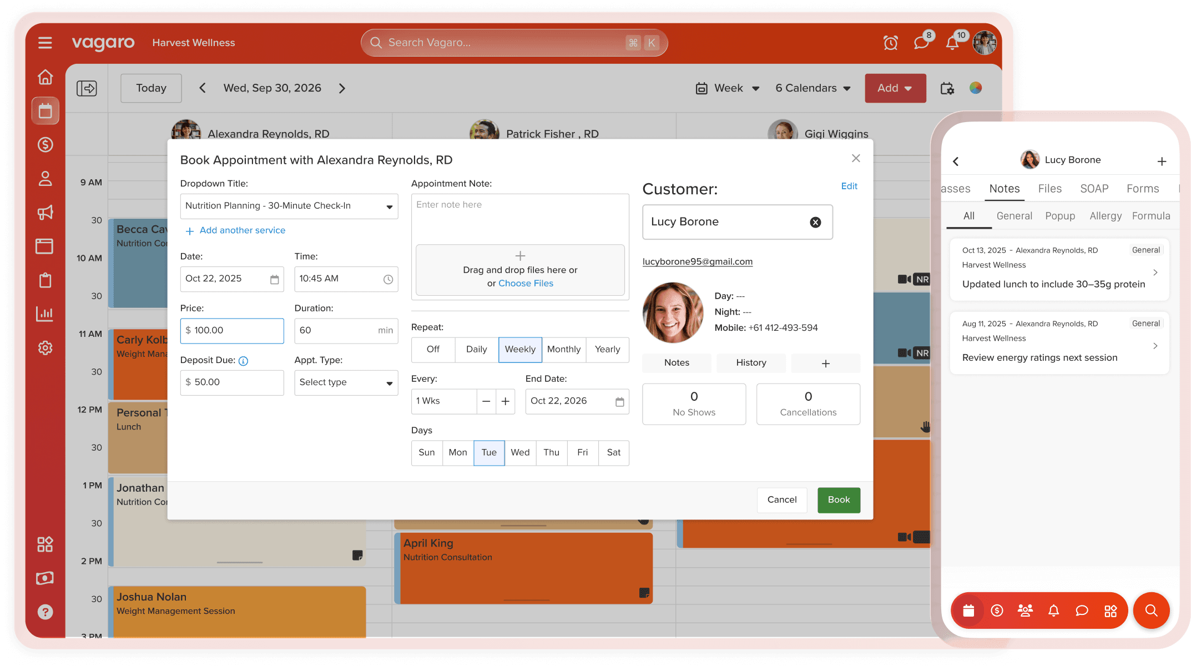Image resolution: width=1191 pixels, height=666 pixels.
Task: Switch to the SOAP tab
Action: point(1094,189)
